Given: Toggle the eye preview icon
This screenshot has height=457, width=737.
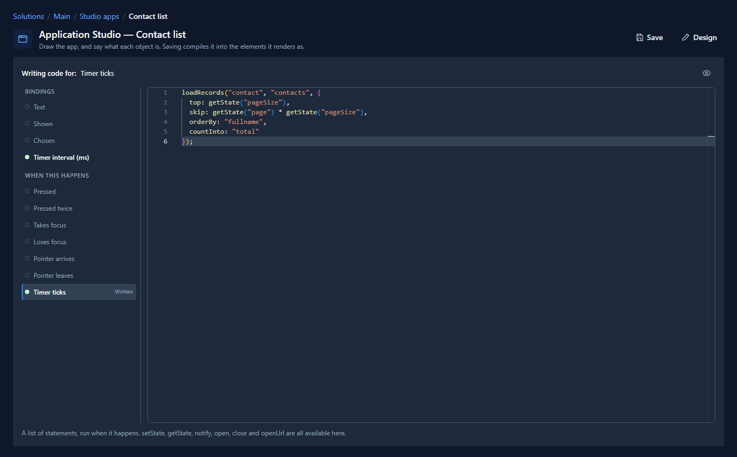Looking at the screenshot, I should [707, 73].
